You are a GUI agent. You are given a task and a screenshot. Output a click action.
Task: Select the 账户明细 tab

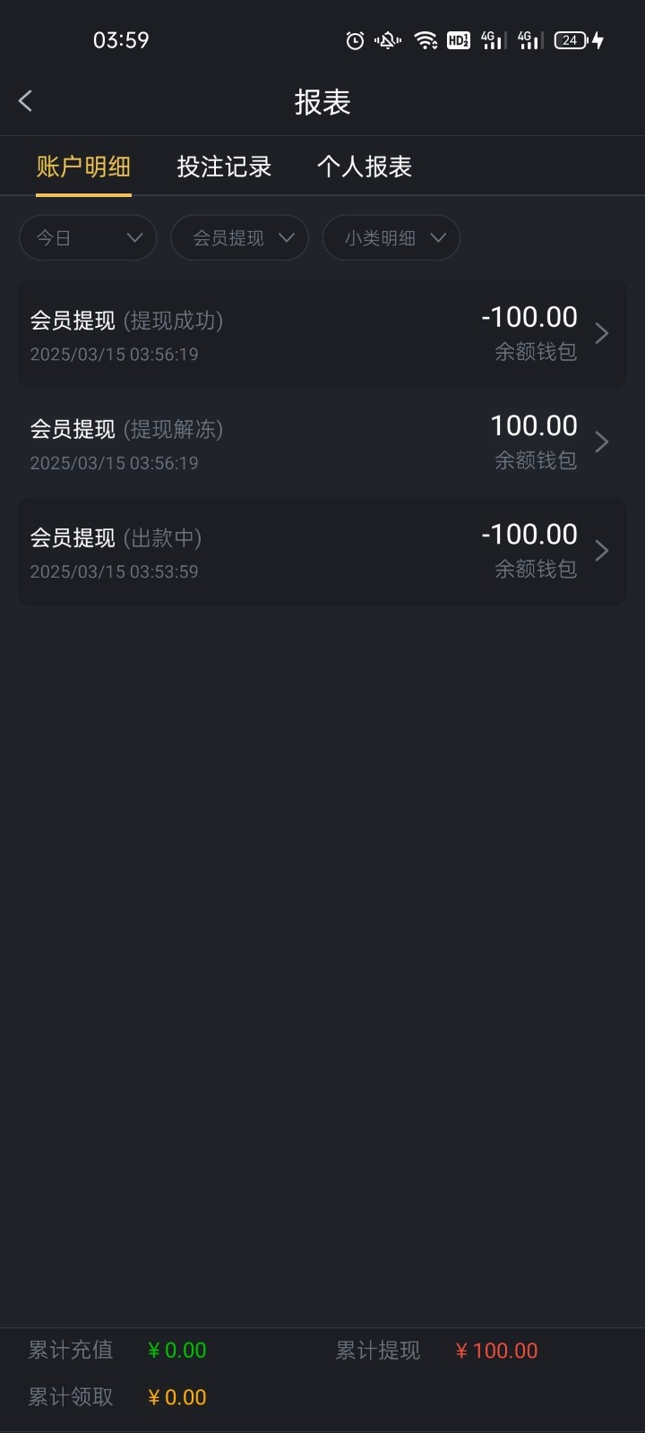tap(84, 167)
